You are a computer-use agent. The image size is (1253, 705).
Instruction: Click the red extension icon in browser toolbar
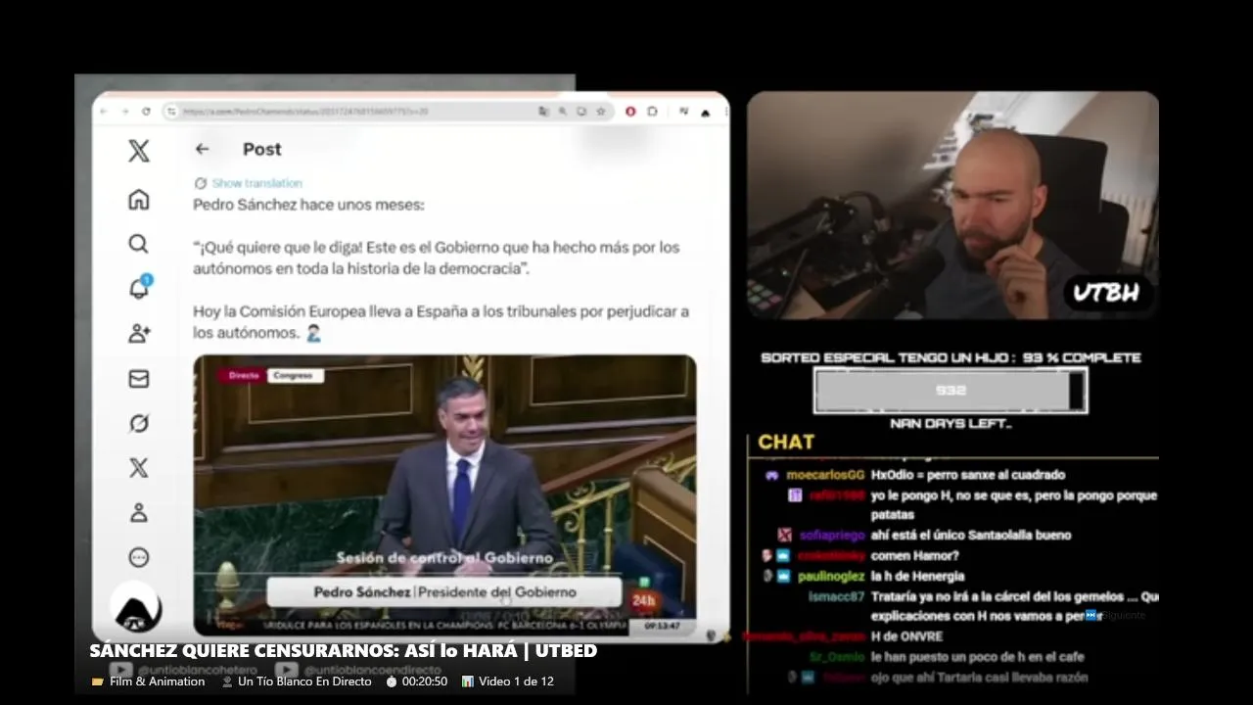(x=630, y=112)
